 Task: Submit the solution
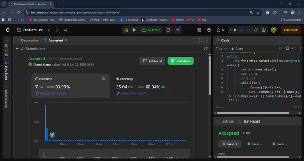pyautogui.click(x=151, y=30)
